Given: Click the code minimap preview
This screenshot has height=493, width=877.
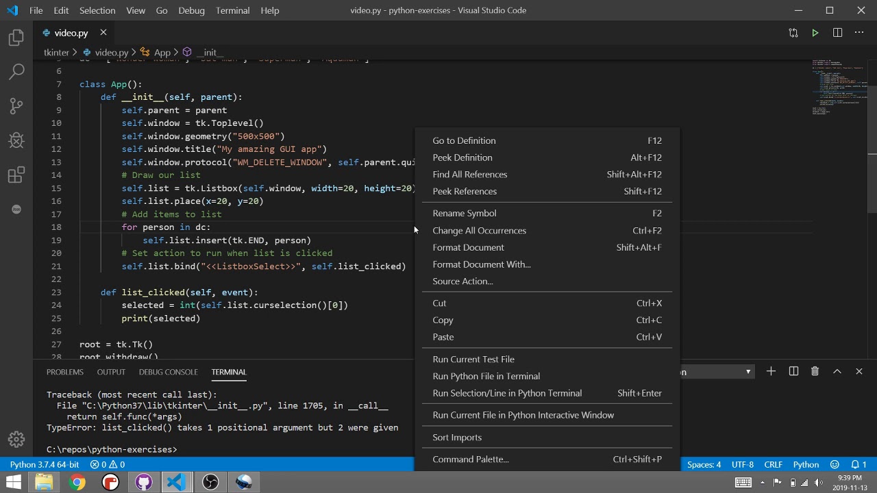Looking at the screenshot, I should click(839, 89).
